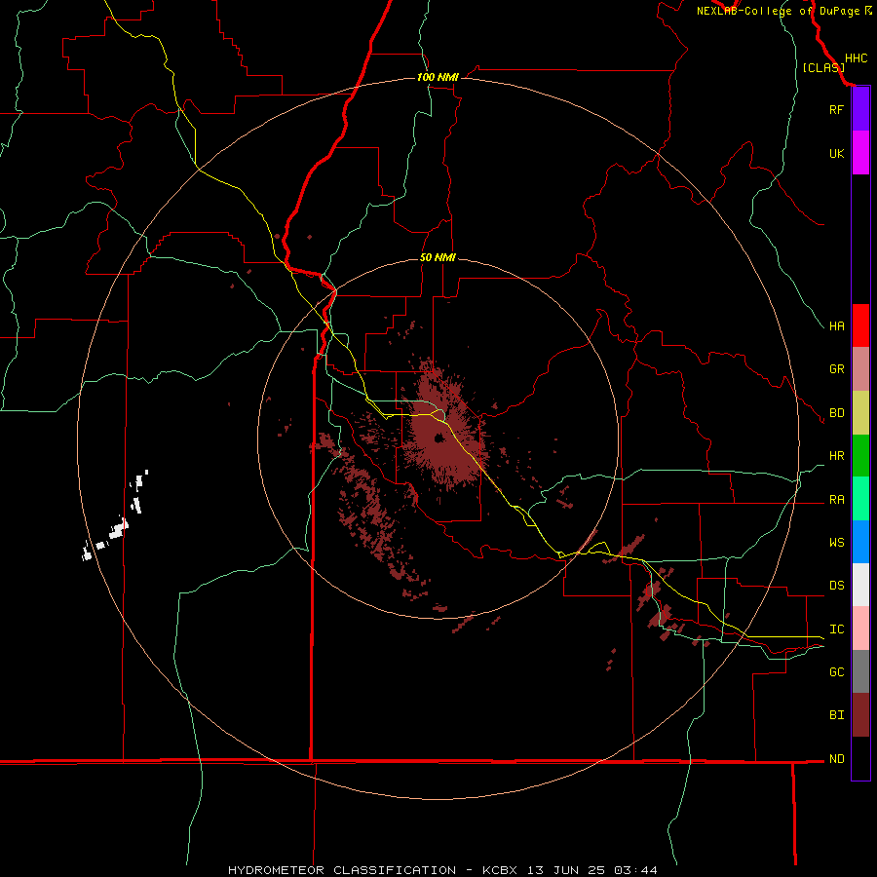Click the 'GC' legend label text

(x=836, y=671)
